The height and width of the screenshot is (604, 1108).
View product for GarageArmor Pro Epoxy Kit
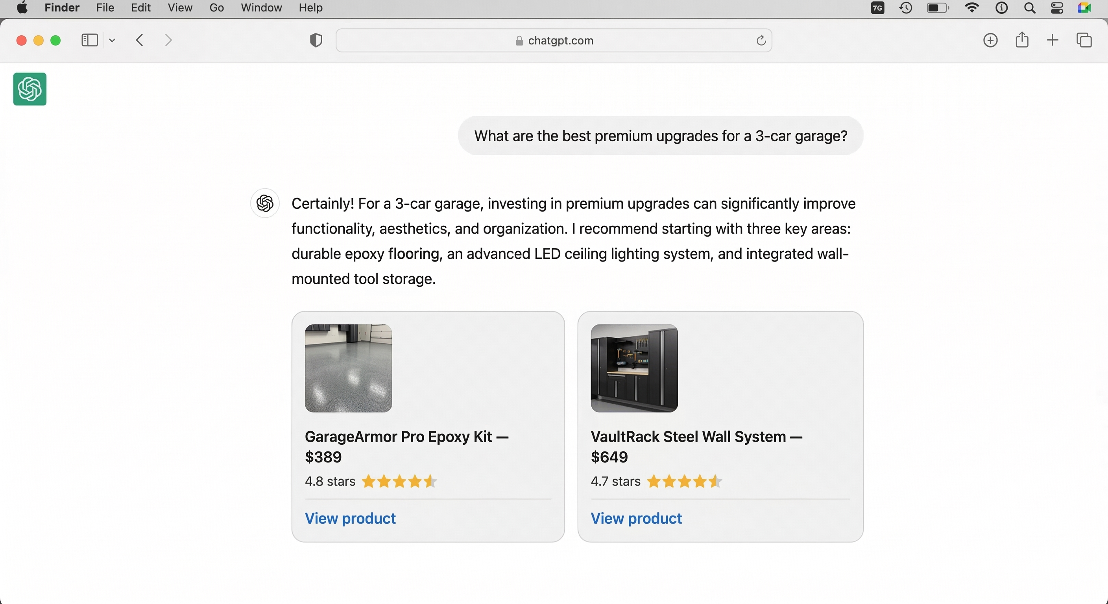point(350,518)
